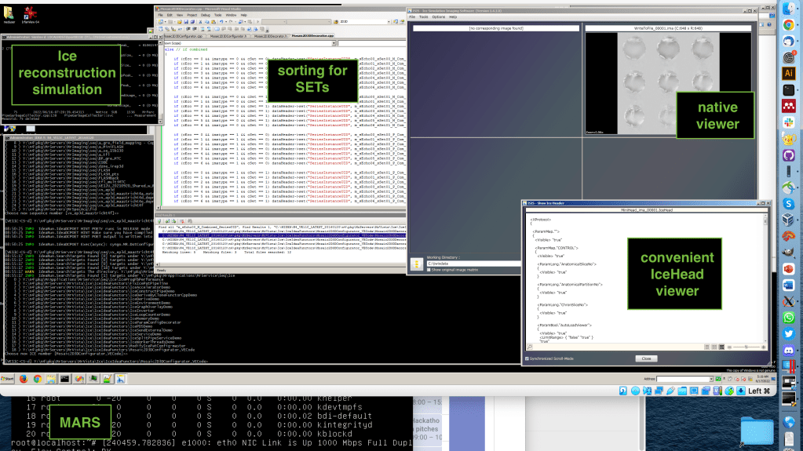Click the Close button in Show Ice Header
Image resolution: width=803 pixels, height=451 pixels.
(x=644, y=358)
